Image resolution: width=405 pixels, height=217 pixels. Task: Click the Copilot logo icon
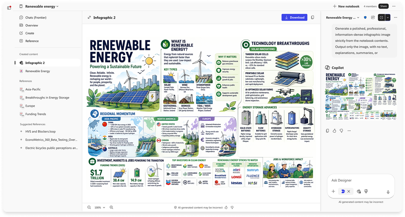(327, 67)
